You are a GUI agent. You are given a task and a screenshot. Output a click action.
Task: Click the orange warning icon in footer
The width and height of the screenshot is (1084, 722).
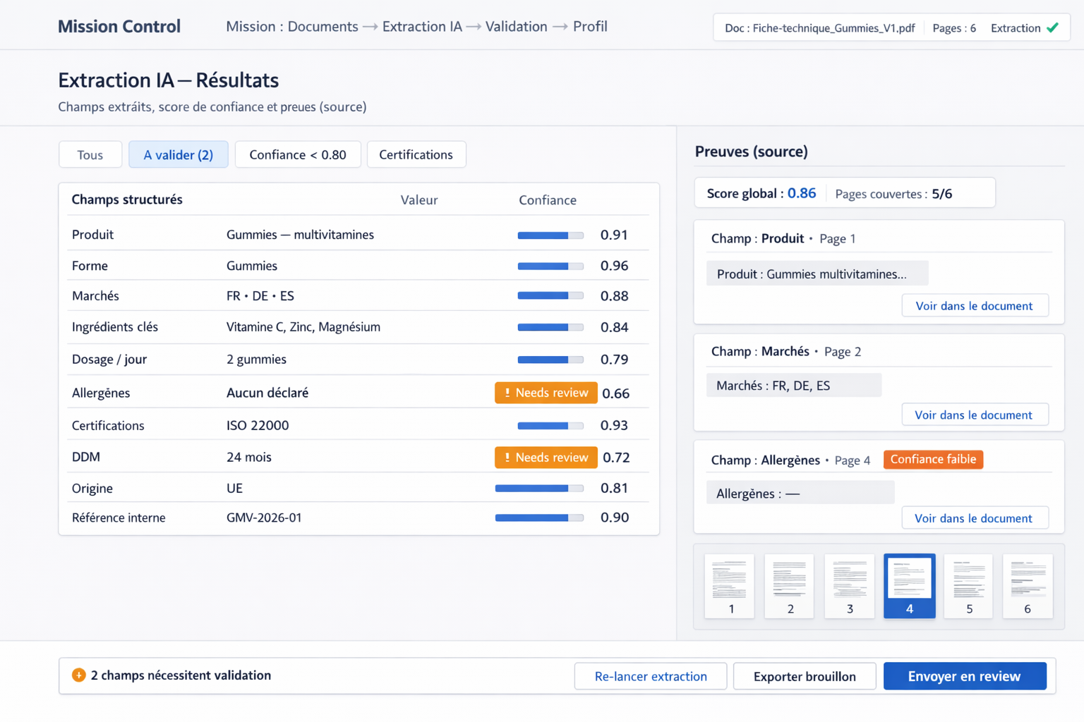(x=79, y=675)
